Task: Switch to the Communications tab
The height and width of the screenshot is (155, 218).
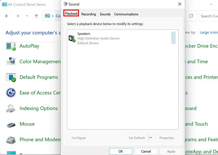Action: [126, 14]
